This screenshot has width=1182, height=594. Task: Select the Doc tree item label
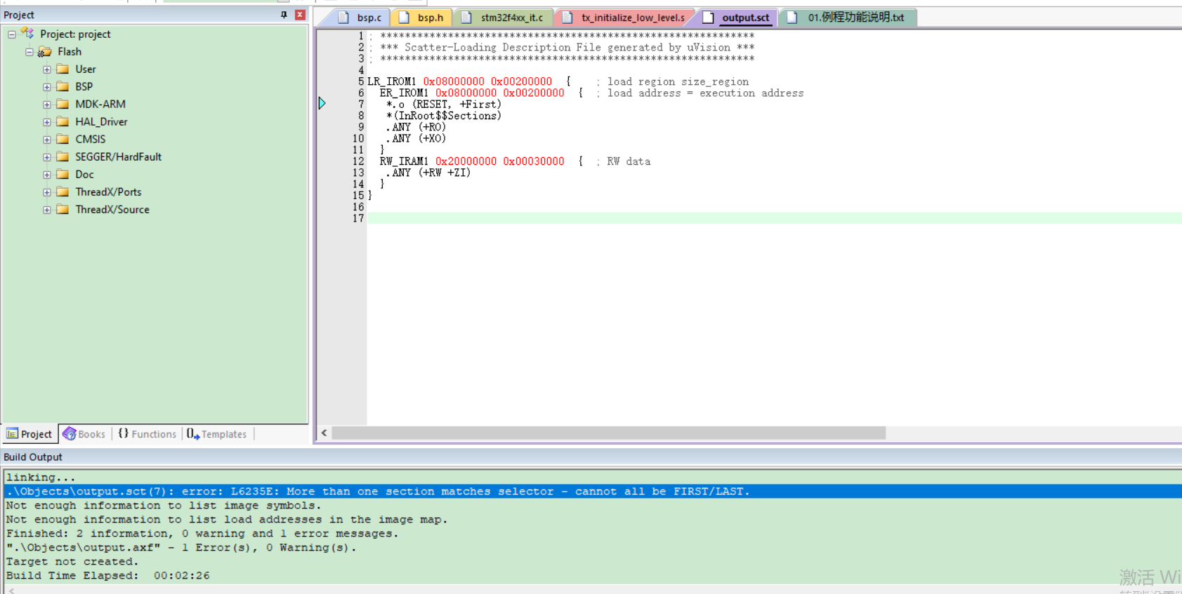pos(84,175)
